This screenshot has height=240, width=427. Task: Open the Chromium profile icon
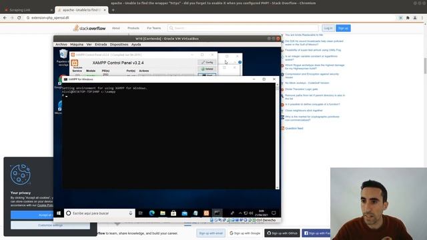pyautogui.click(x=415, y=18)
